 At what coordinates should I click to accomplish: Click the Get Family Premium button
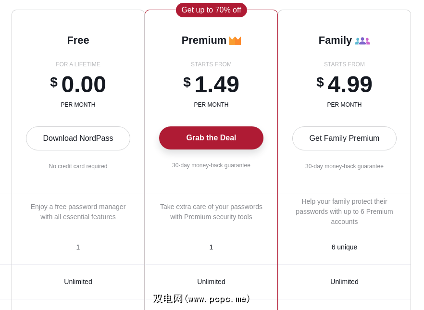pyautogui.click(x=344, y=138)
